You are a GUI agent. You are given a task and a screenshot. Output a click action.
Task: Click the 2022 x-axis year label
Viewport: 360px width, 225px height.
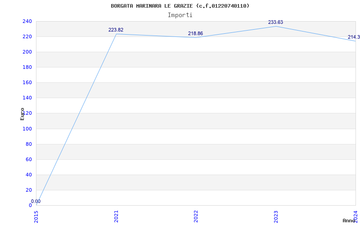pos(196,216)
